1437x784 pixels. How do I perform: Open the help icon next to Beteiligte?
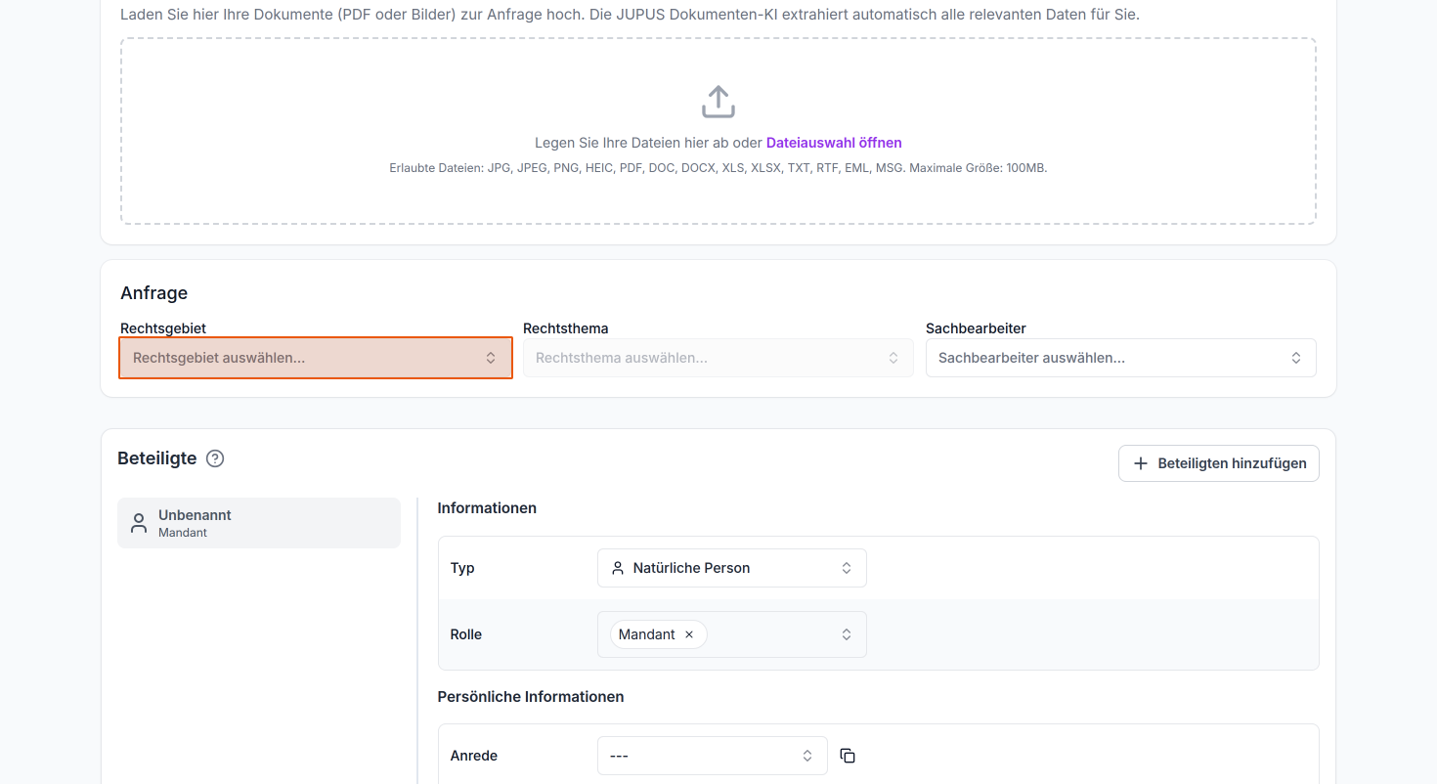215,458
